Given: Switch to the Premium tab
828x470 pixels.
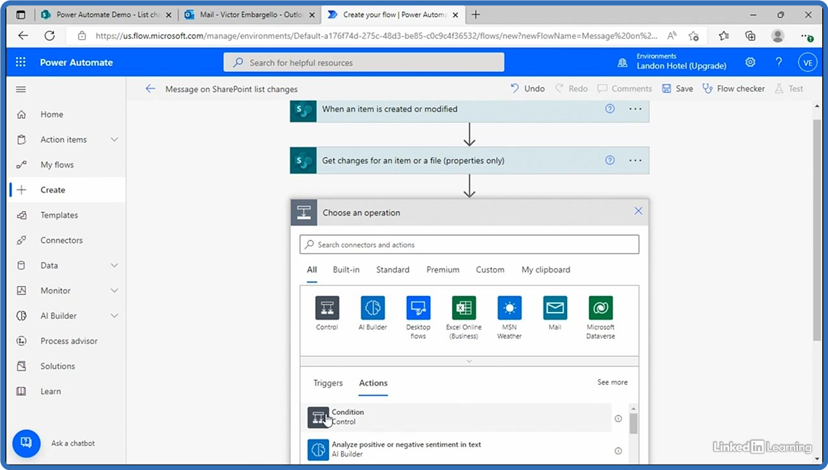Looking at the screenshot, I should pos(443,270).
